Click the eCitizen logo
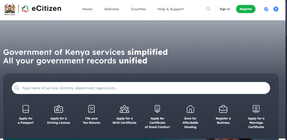Image resolution: width=287 pixels, height=140 pixels. (x=41, y=9)
